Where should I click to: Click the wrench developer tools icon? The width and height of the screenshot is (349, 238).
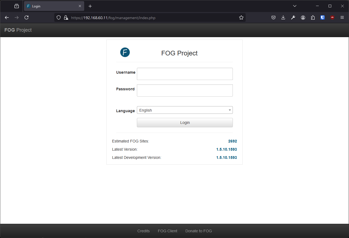click(x=293, y=17)
